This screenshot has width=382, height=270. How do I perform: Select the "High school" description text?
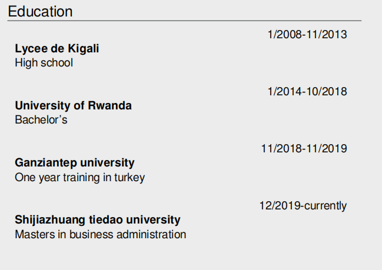[x=44, y=62]
